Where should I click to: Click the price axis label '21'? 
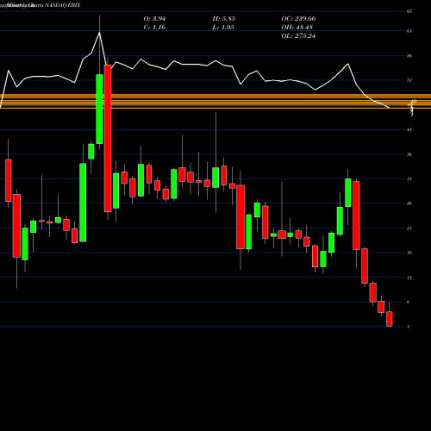409,228
